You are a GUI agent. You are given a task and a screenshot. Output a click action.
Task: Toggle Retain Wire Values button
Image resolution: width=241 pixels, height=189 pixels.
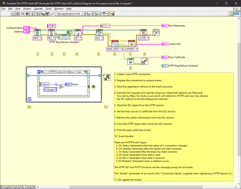click(38, 14)
